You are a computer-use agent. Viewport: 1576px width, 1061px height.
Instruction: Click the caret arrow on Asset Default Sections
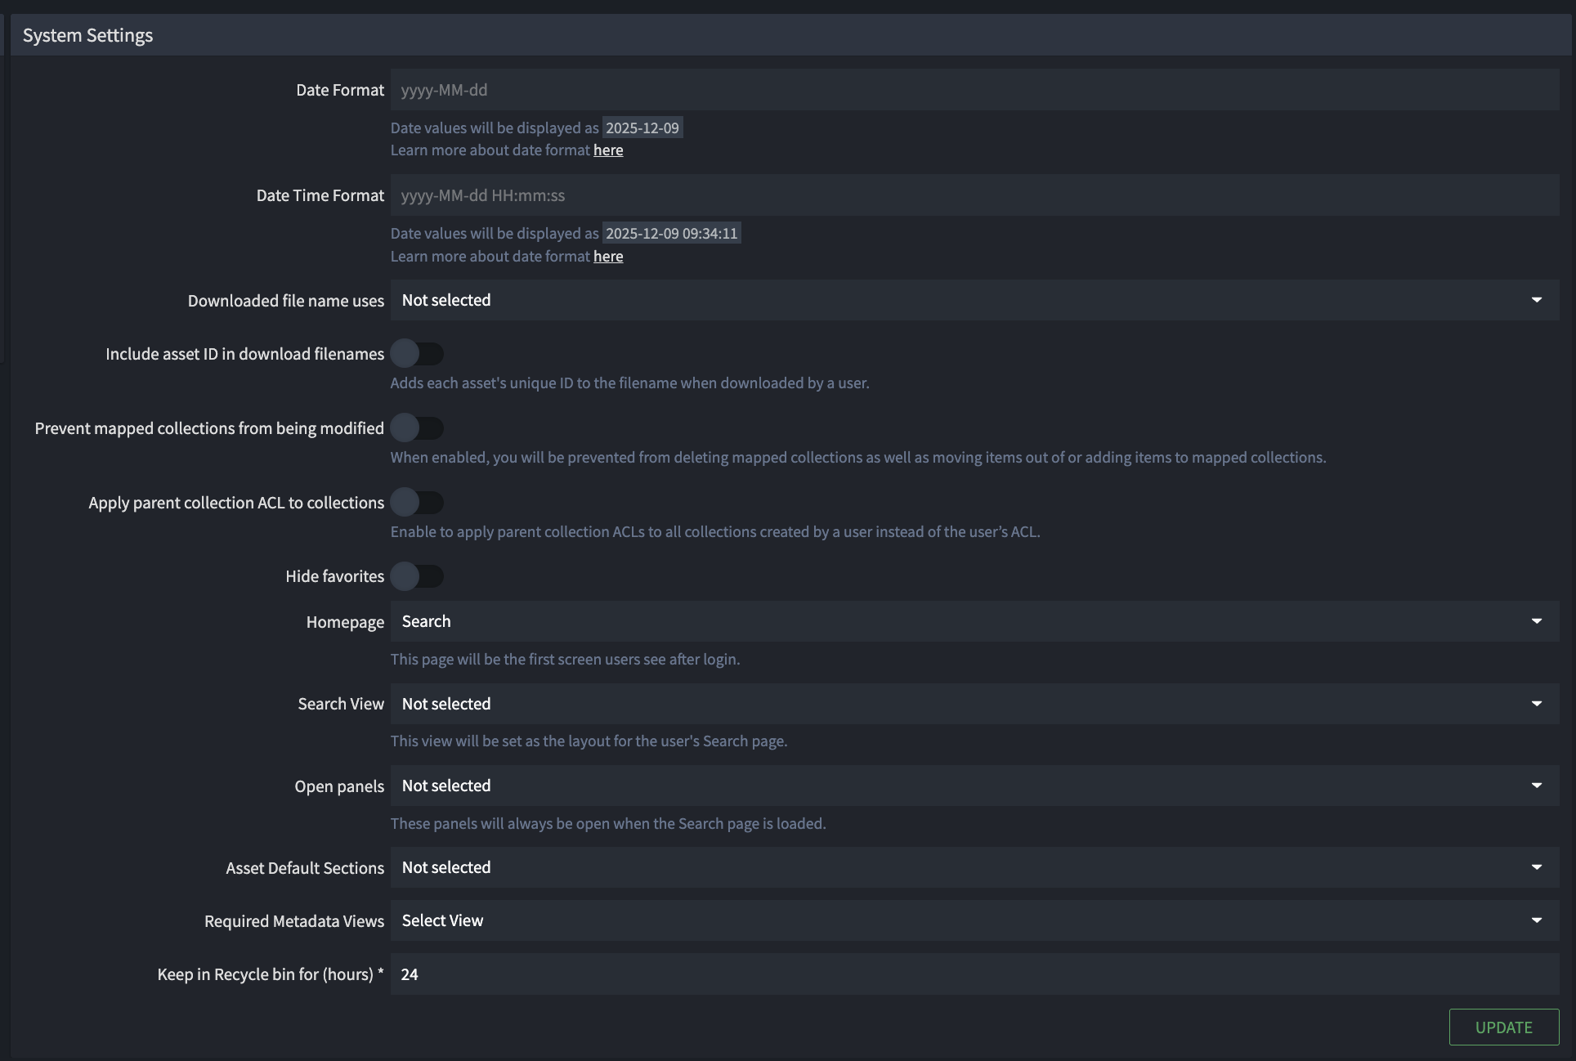coord(1537,867)
